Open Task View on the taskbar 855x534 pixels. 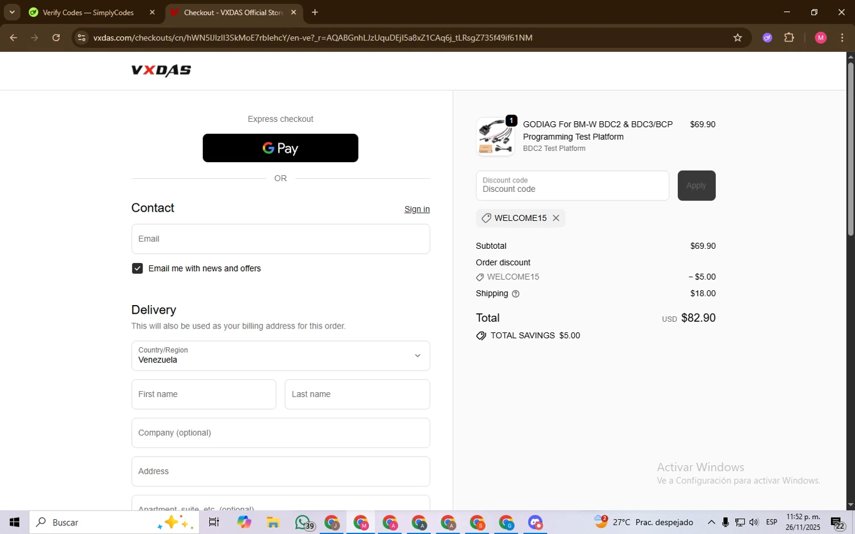[214, 522]
